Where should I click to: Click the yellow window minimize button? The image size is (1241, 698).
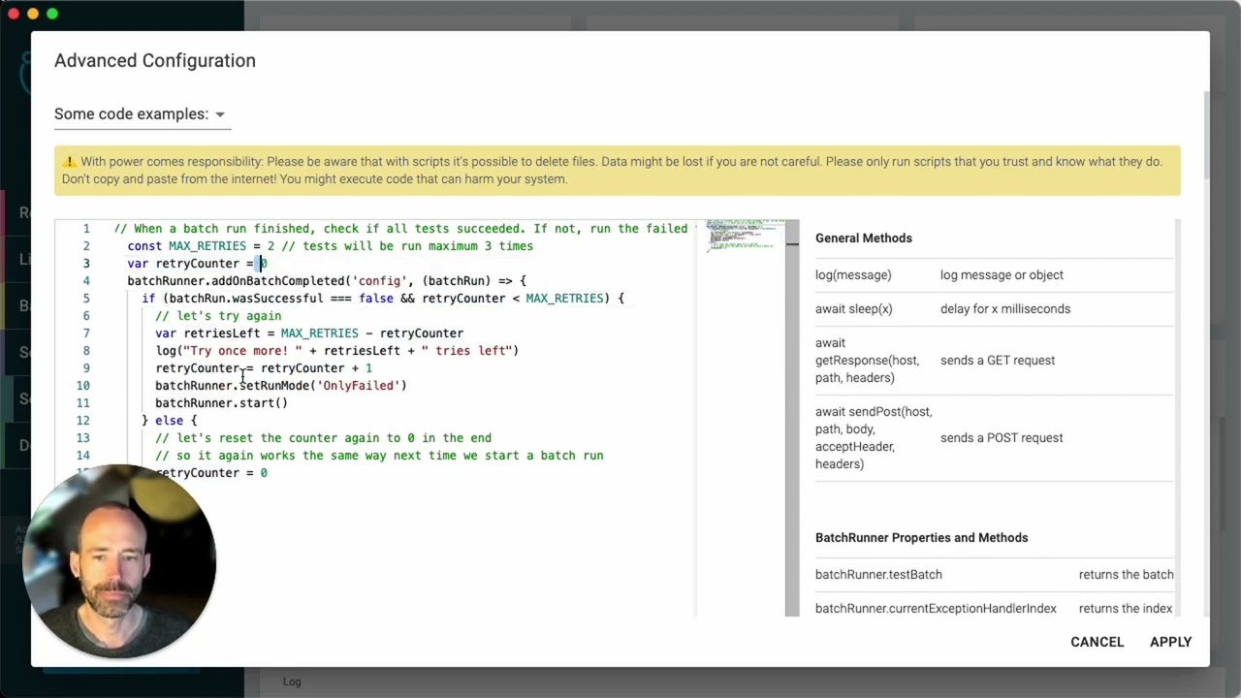pyautogui.click(x=33, y=14)
